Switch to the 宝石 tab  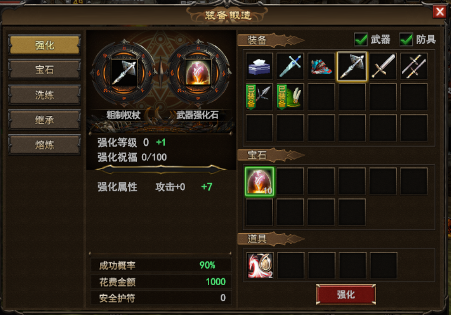(44, 70)
